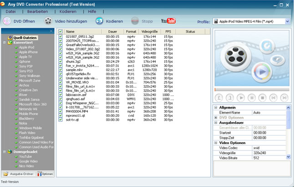Click the Profile device icon in combo box
This screenshot has width=296, height=187.
point(216,21)
